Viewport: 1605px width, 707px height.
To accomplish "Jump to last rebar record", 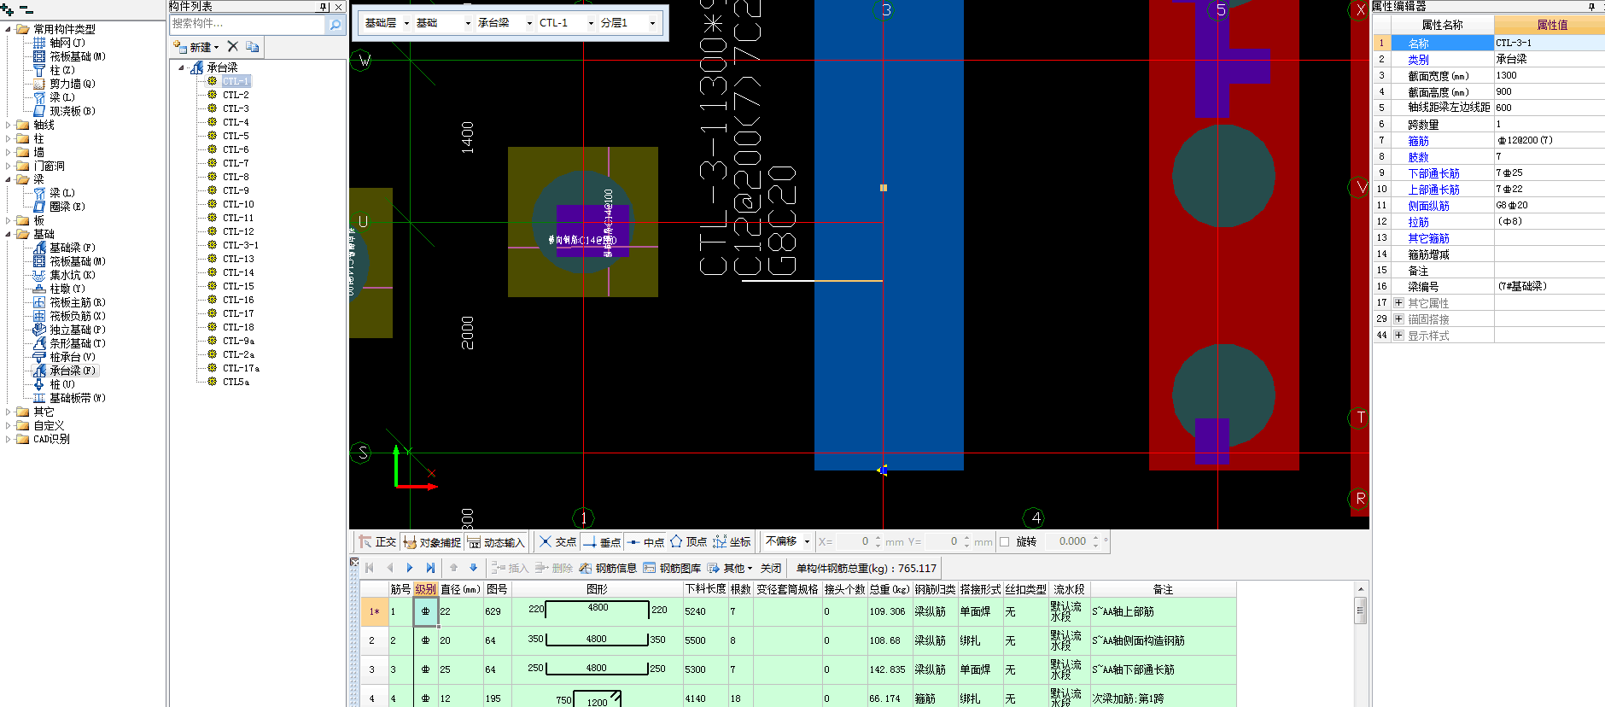I will click(x=430, y=568).
